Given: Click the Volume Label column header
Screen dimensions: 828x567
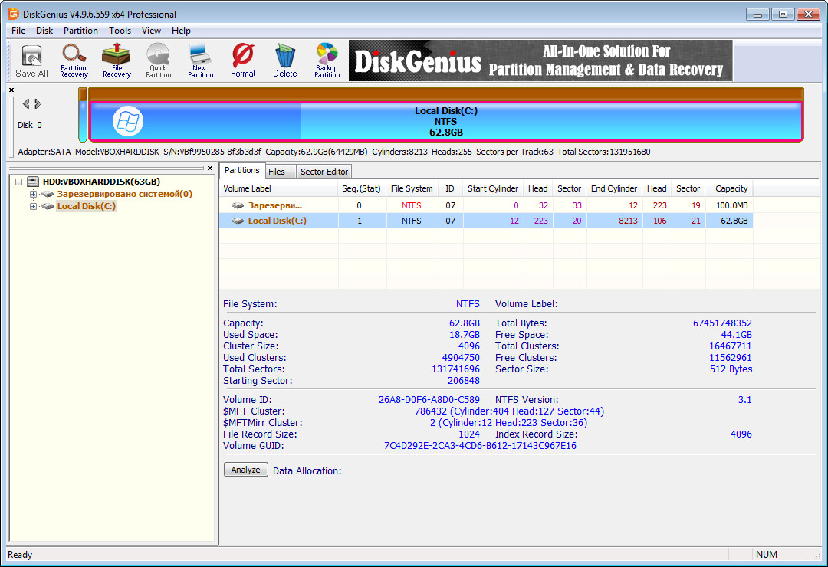Looking at the screenshot, I should point(279,188).
